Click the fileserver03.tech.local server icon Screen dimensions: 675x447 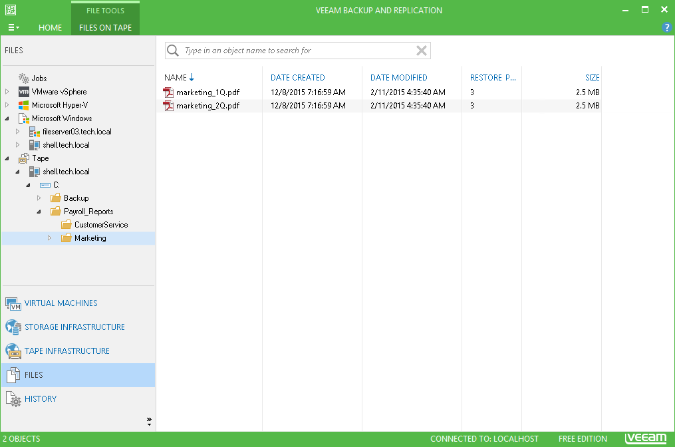click(x=35, y=132)
